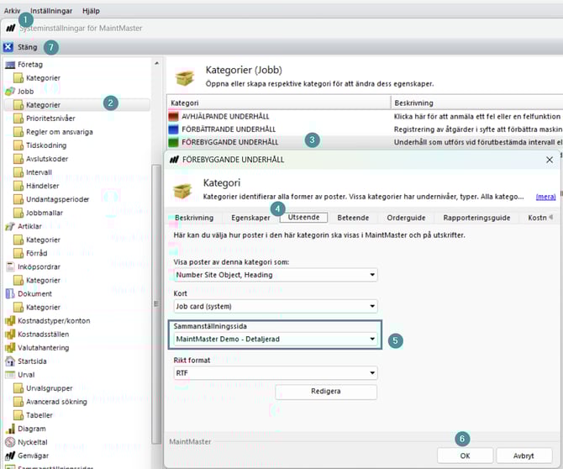
Task: Follow the (mera) link in Kategori description
Action: [545, 197]
